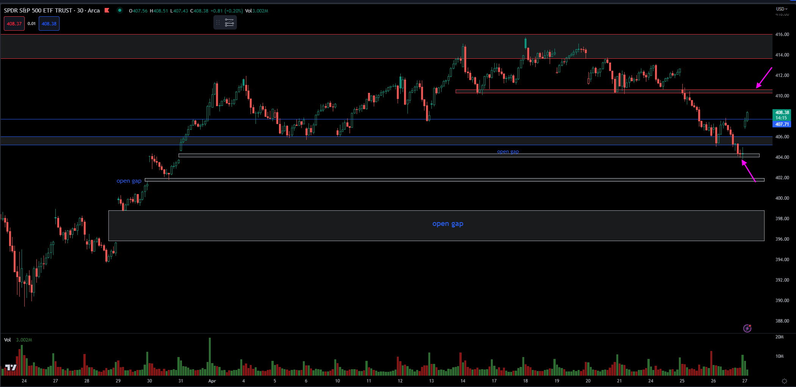Click the 398.00 price axis label
The image size is (796, 387).
[x=782, y=219]
